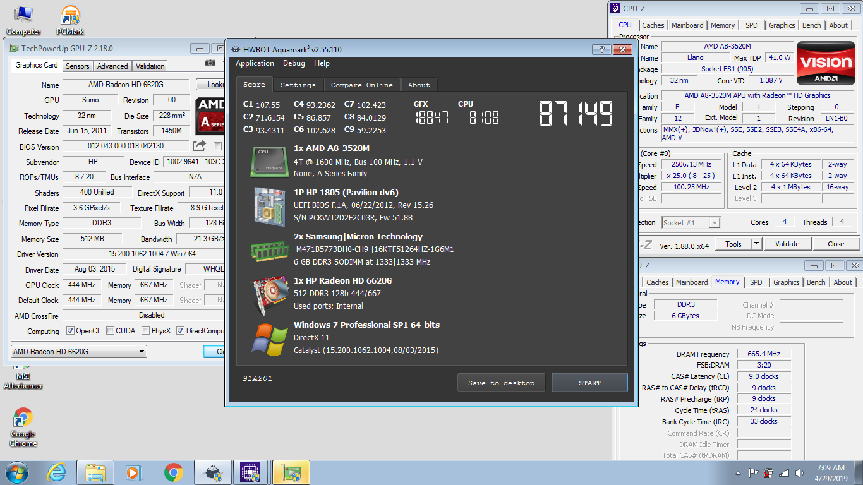Toggle the DirectCompute checkbox in GPU-Z

[x=180, y=331]
